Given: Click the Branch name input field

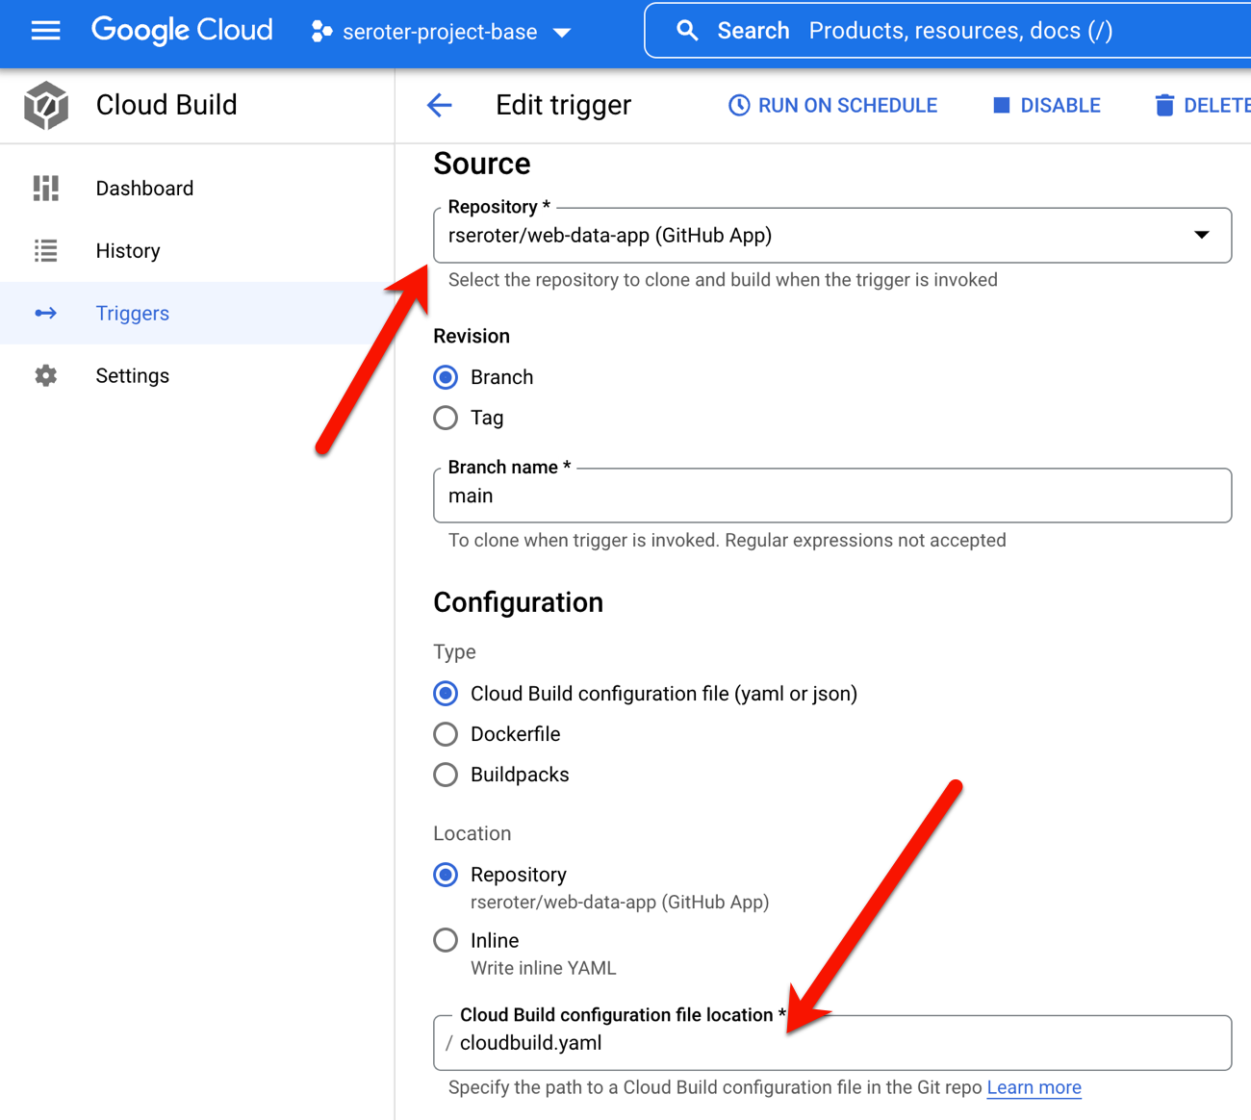Looking at the screenshot, I should (831, 496).
